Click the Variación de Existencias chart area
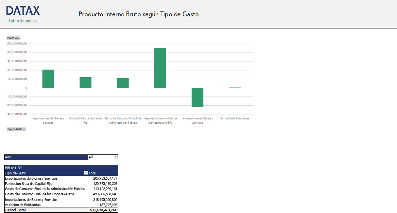 point(235,87)
